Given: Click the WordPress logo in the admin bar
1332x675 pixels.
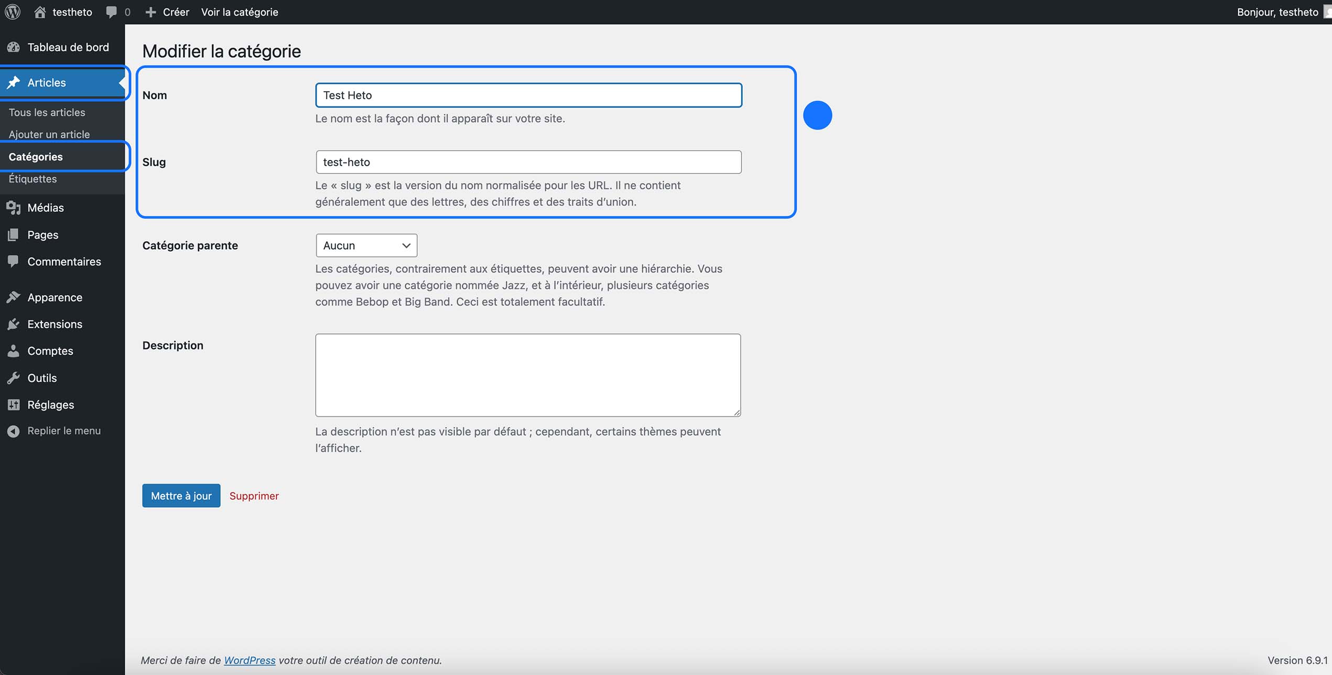Looking at the screenshot, I should (12, 12).
